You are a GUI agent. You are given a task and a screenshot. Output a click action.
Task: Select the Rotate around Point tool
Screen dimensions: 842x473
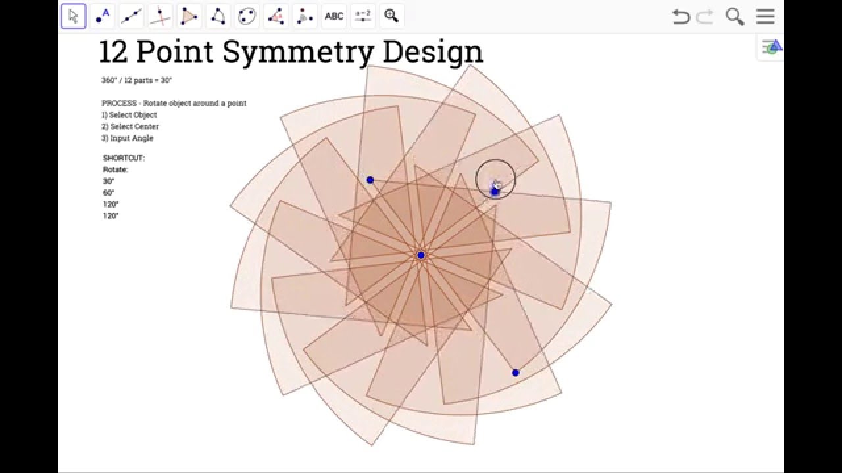pos(305,16)
